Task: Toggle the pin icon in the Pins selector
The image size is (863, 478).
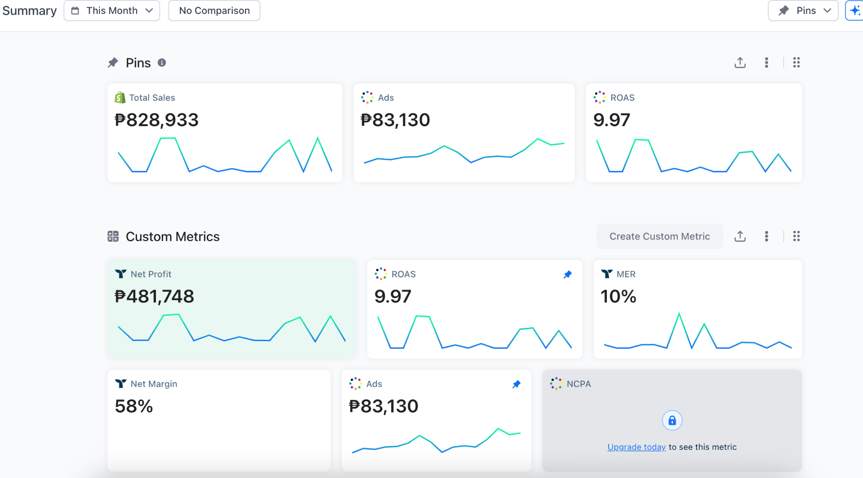Action: coord(784,10)
